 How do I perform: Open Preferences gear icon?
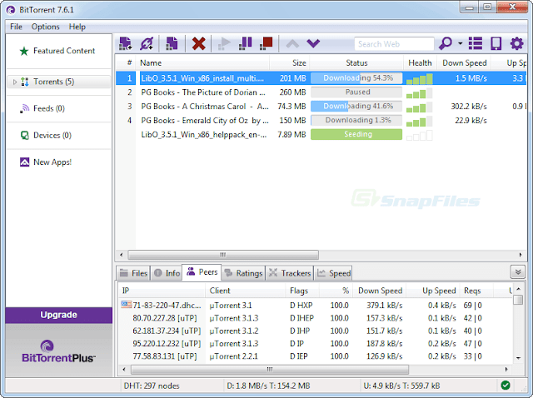516,43
